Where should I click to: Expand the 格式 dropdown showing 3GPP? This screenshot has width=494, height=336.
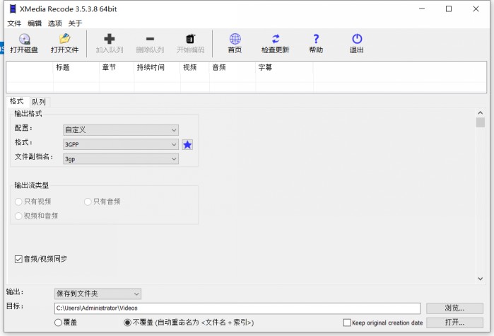121,144
